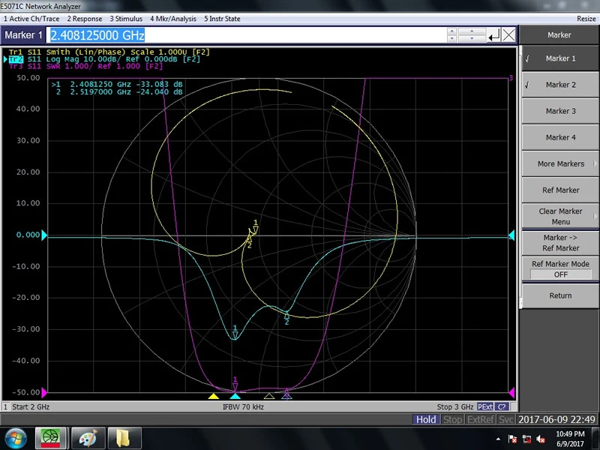Click the Marker -> Ref Marker softkey
600x450 pixels.
pos(559,243)
